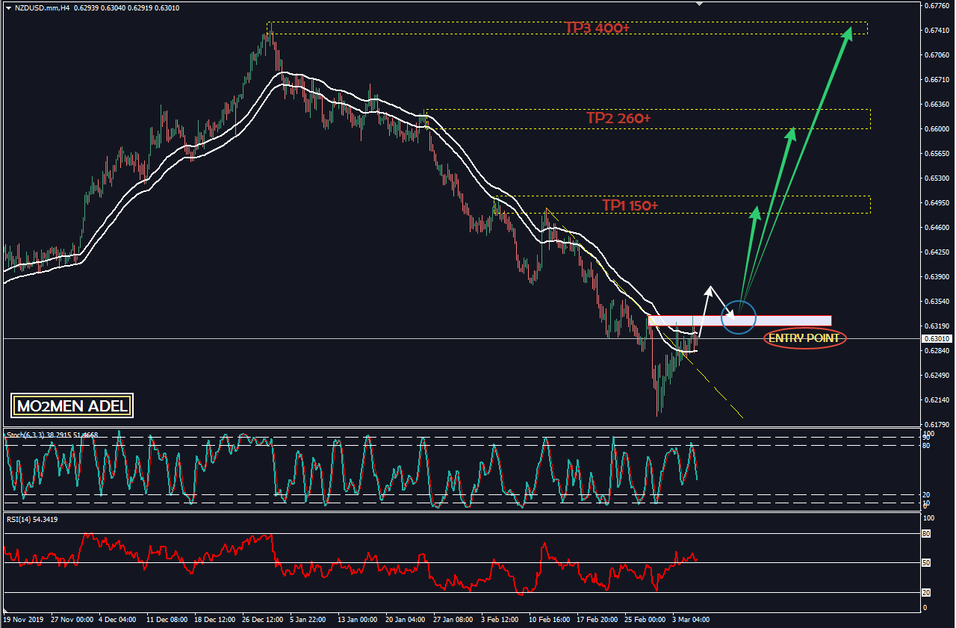
Task: Select the chart shift triangle marker on top edge
Action: click(700, 4)
